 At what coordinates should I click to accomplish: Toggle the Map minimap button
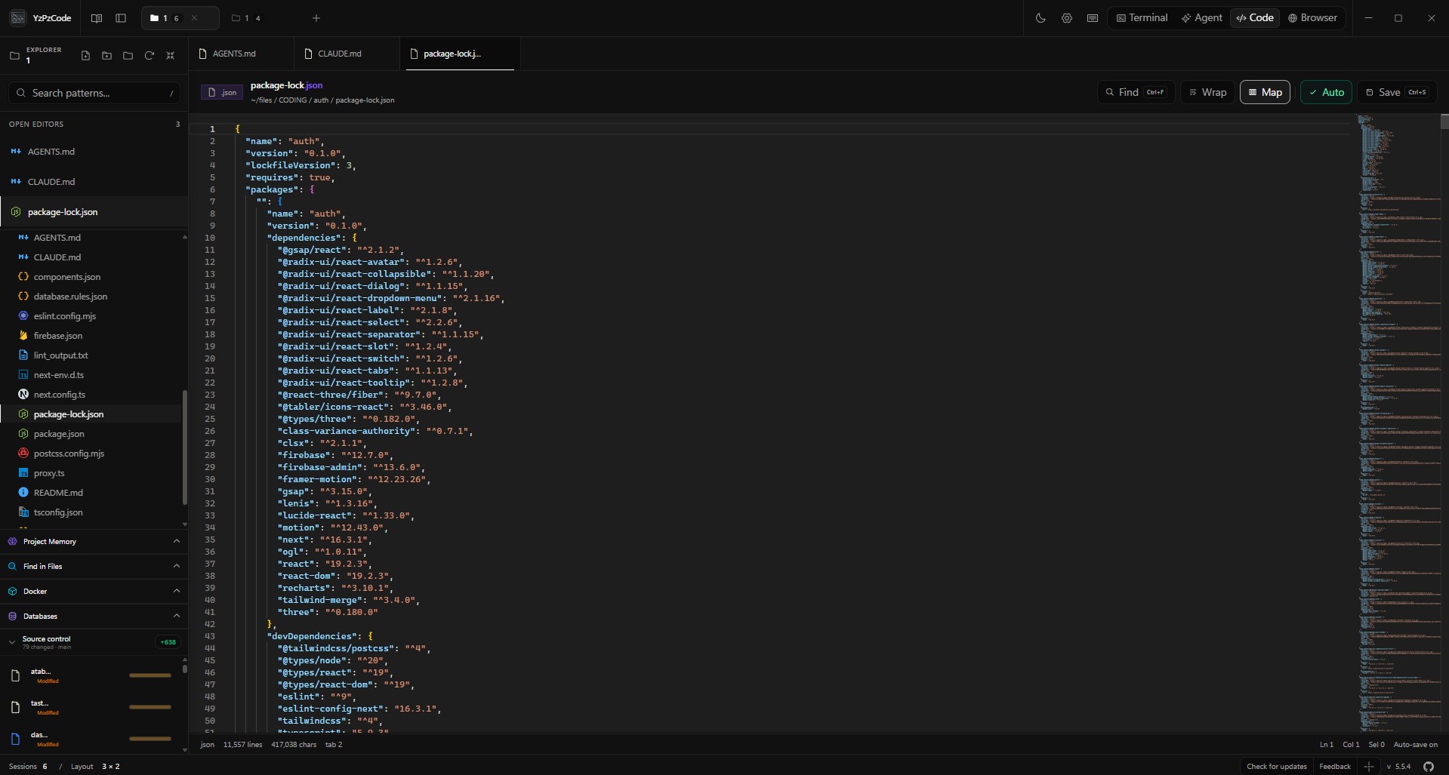point(1265,92)
